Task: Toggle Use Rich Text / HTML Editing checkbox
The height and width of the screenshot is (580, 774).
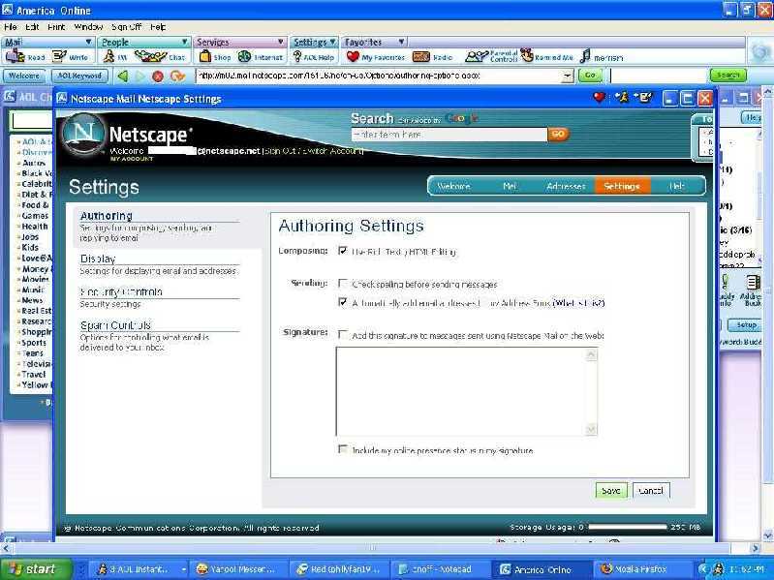Action: (343, 251)
